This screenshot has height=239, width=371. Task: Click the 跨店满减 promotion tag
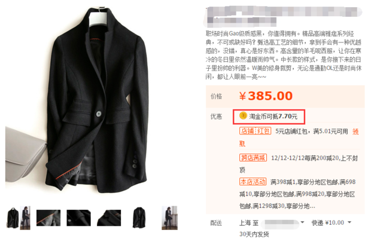(x=253, y=158)
